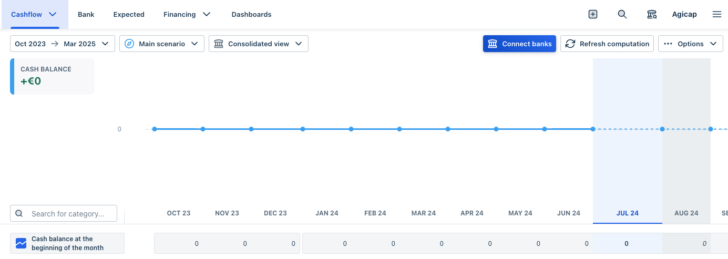Select the JUL 24 month column header
Screen dimensions: 728x259
point(628,213)
